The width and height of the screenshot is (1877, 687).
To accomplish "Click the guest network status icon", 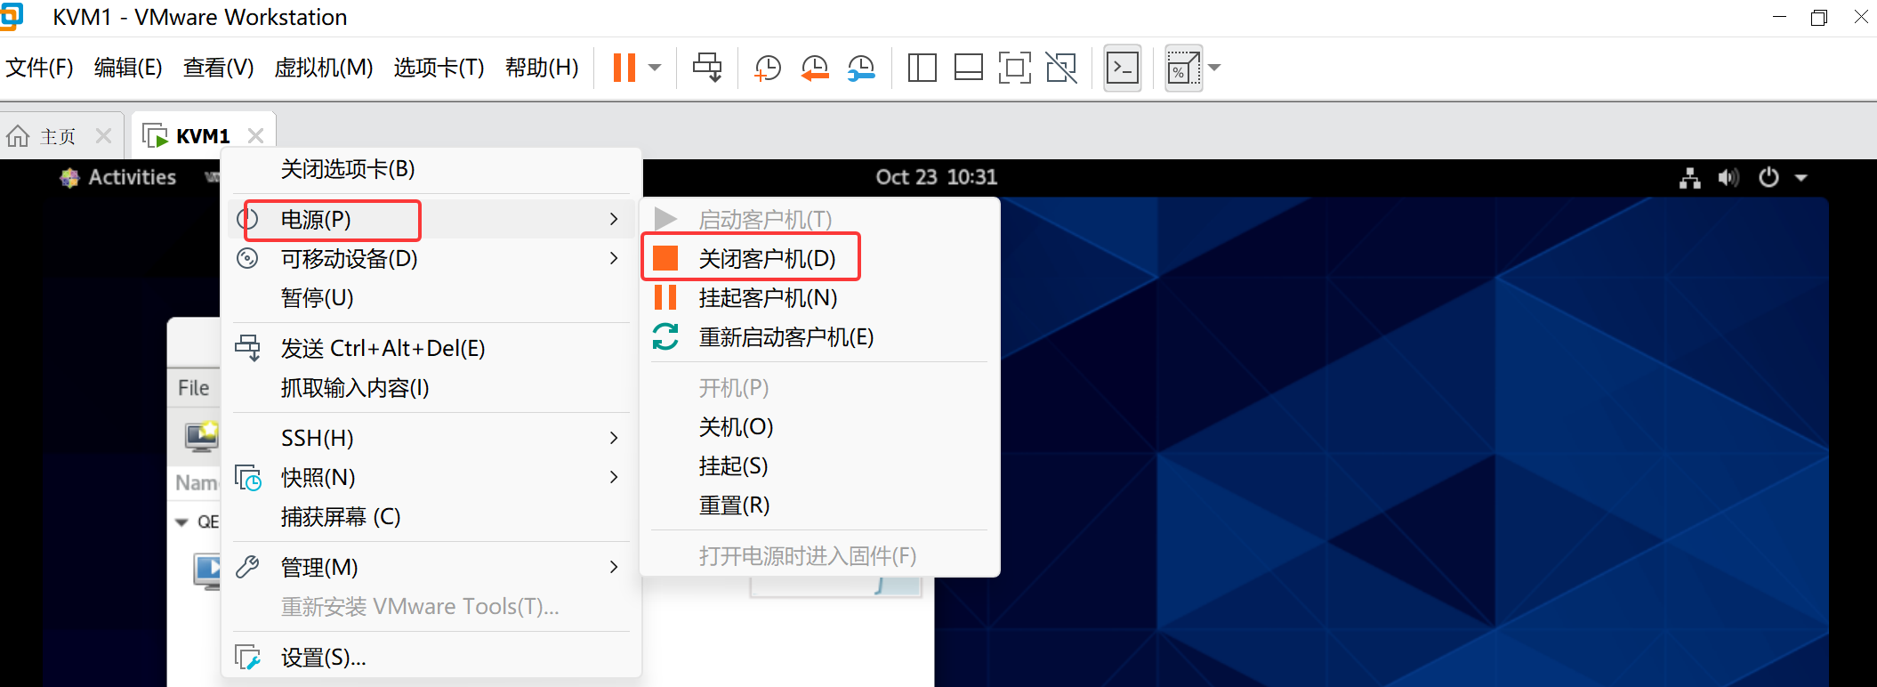I will (x=1689, y=178).
